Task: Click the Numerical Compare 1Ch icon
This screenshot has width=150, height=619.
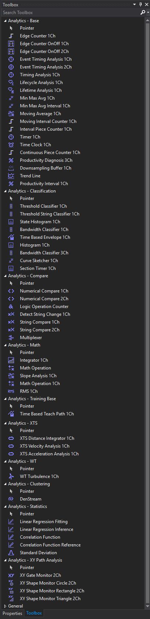Action: [11, 291]
